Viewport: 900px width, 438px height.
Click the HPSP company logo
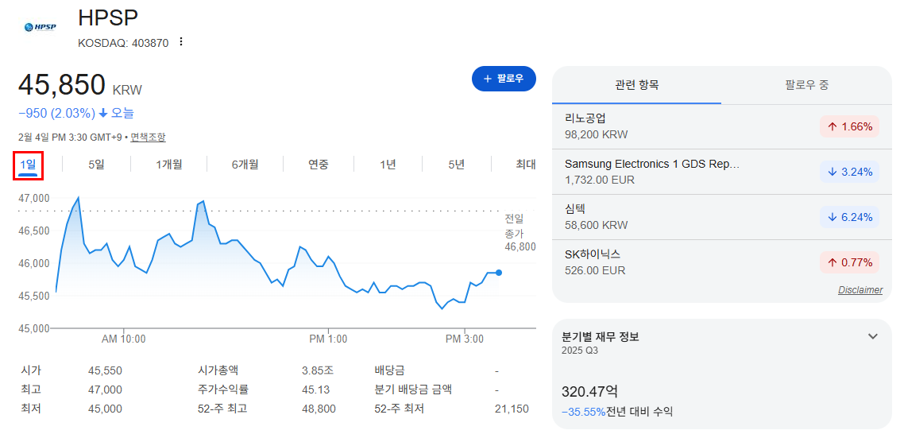[x=41, y=27]
